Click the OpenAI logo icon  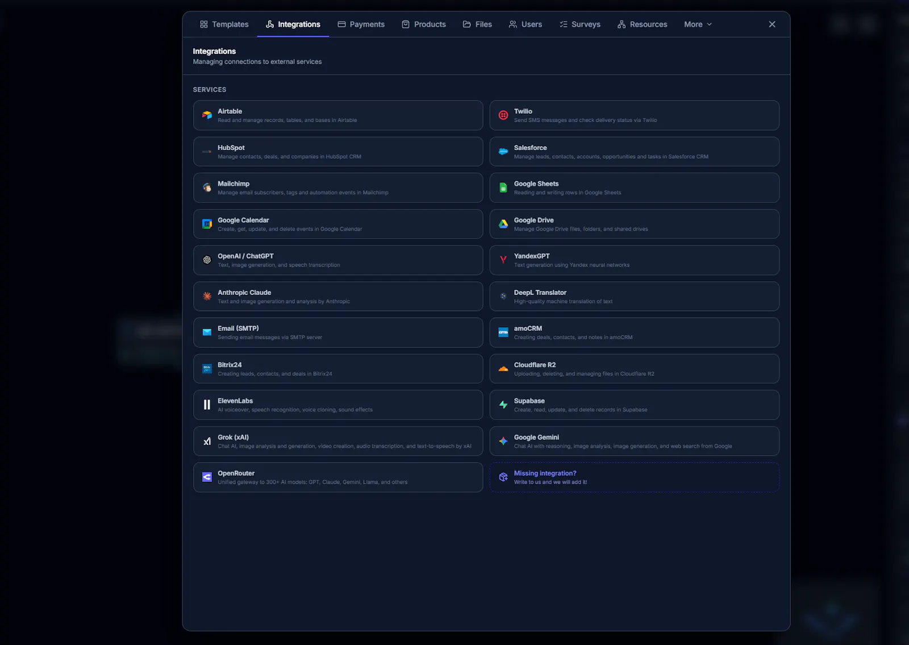207,260
